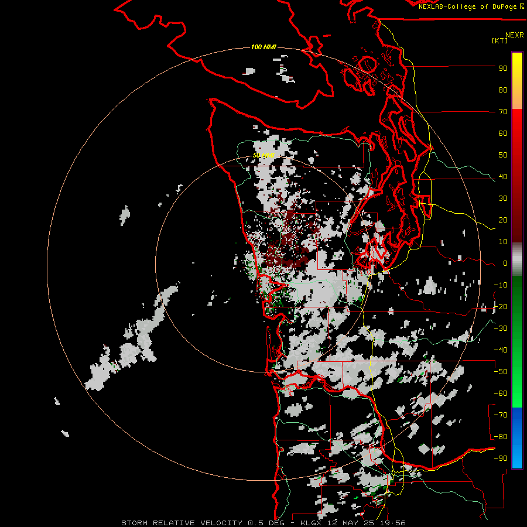This screenshot has height=527, width=527.
Task: Click the positive 90 value on the velocity scale
Action: click(503, 69)
